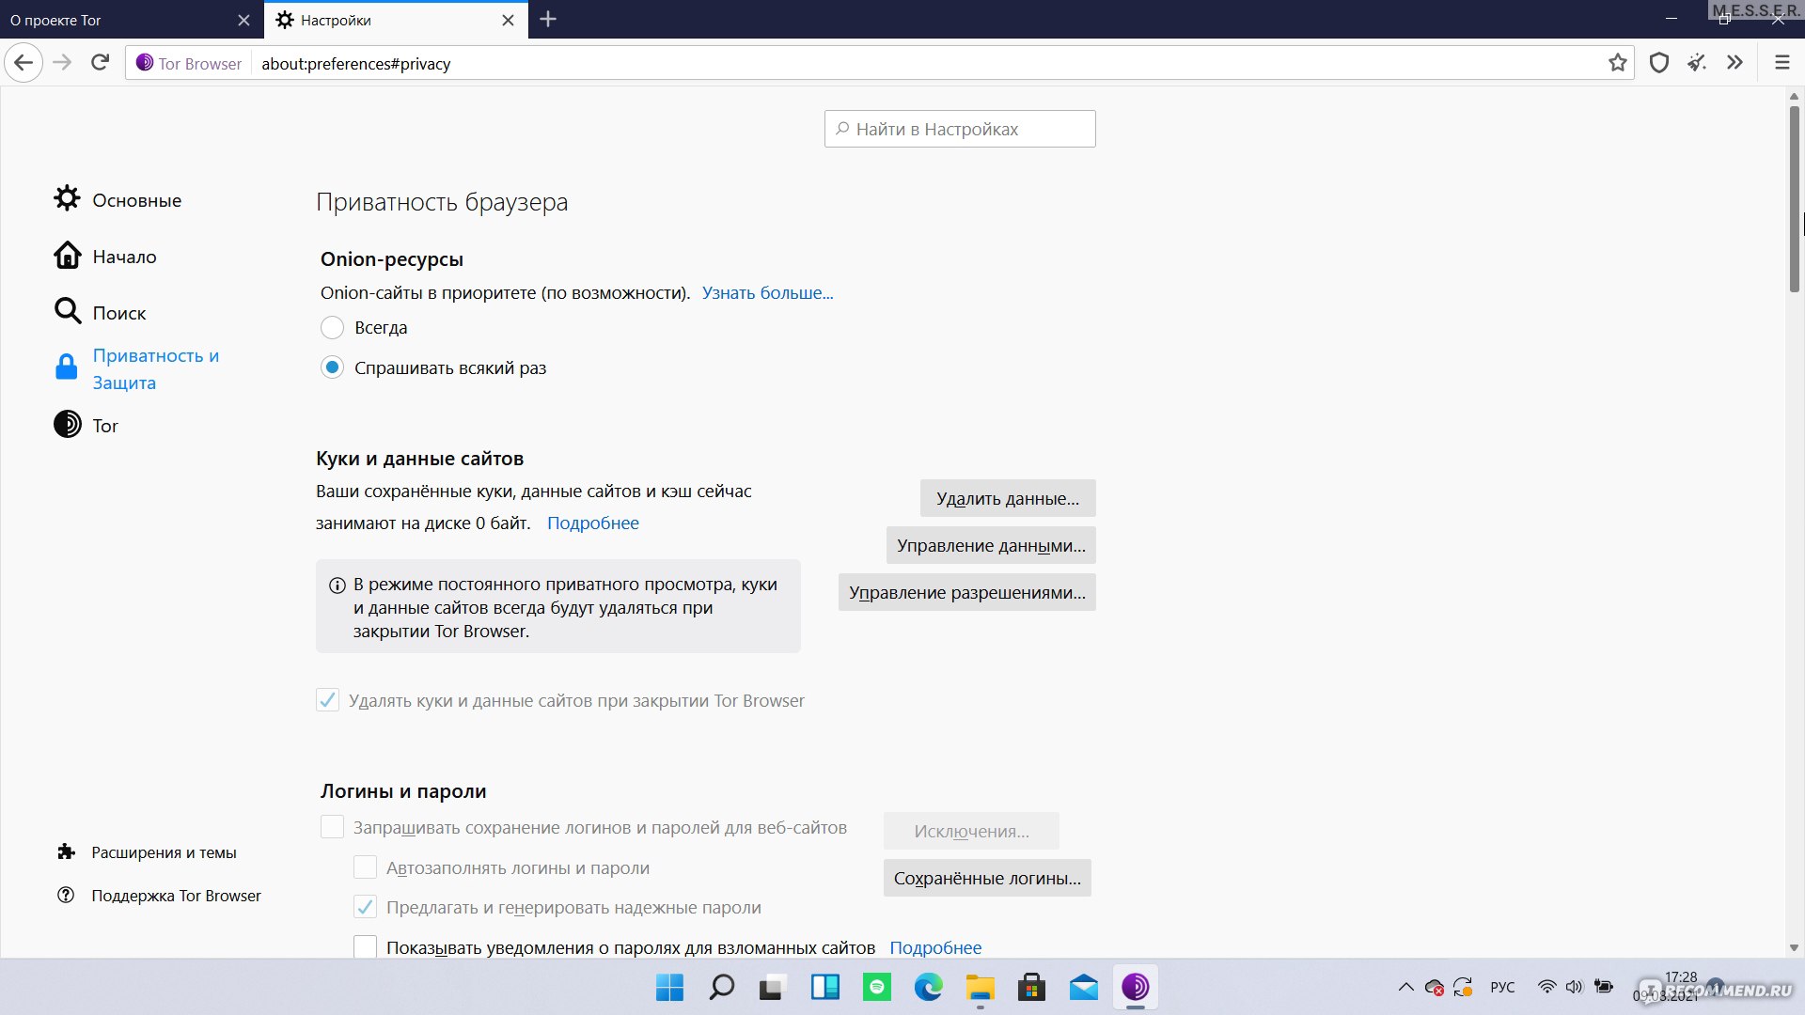Screen dimensions: 1805x1015
Task: Open Поддержка Tor Browser support page
Action: click(x=176, y=894)
